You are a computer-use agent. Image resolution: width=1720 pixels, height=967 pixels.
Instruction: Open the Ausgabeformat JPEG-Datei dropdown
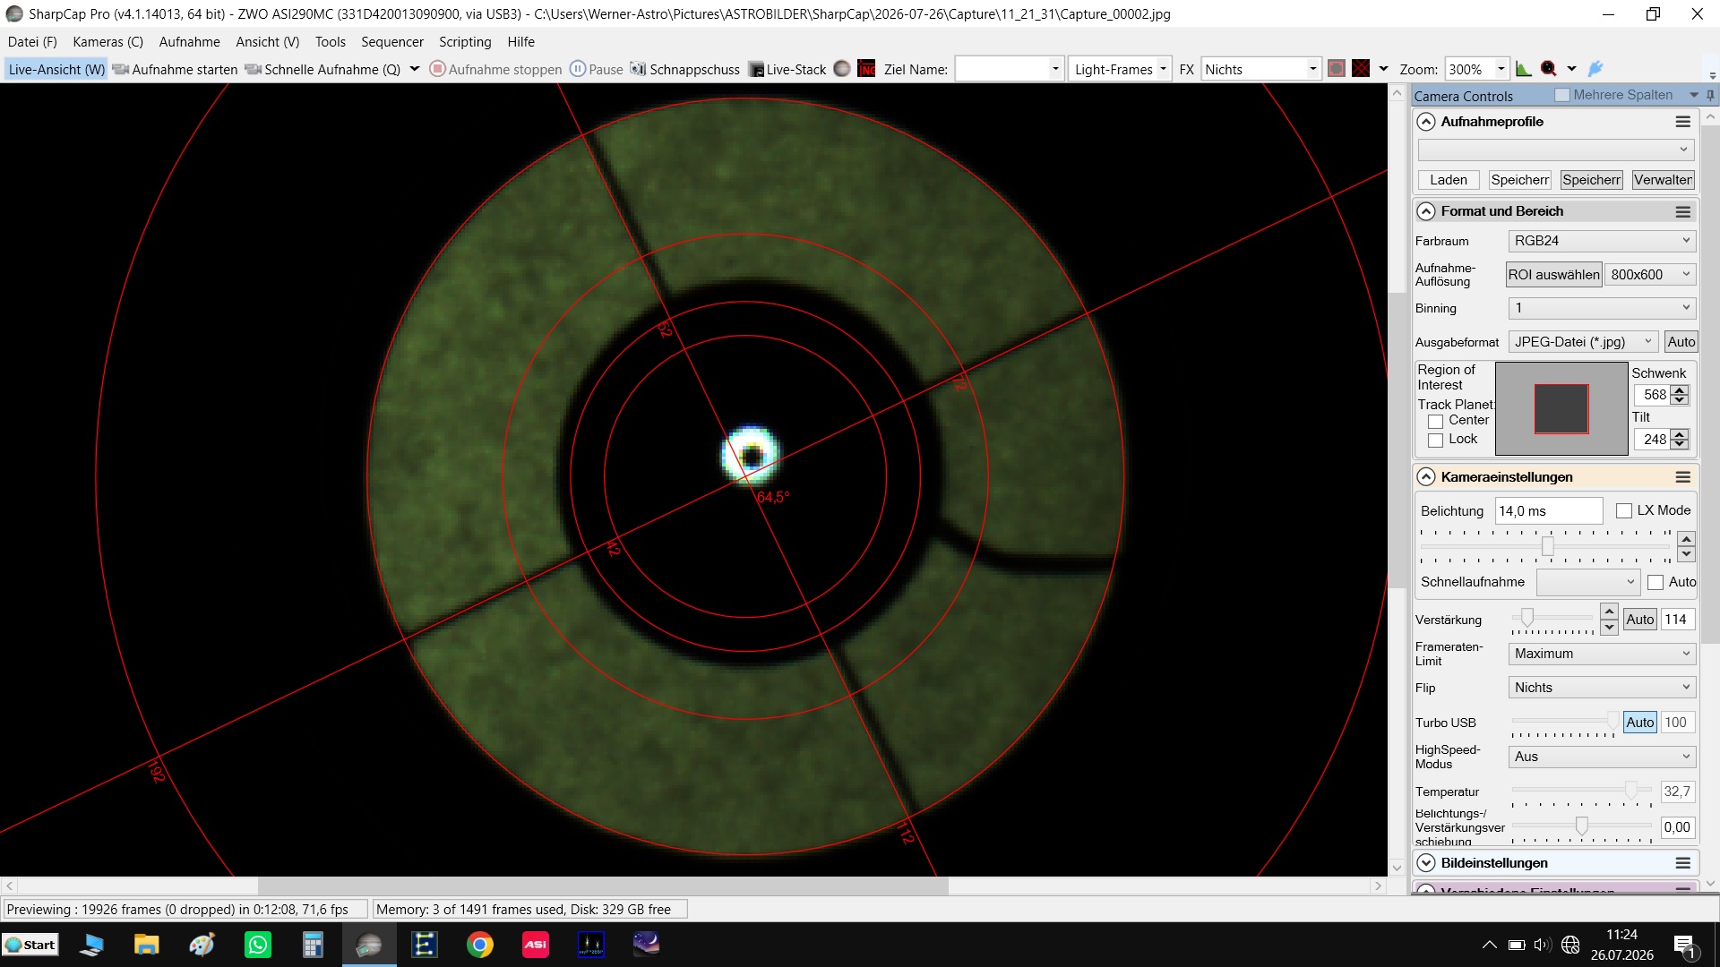pyautogui.click(x=1583, y=342)
